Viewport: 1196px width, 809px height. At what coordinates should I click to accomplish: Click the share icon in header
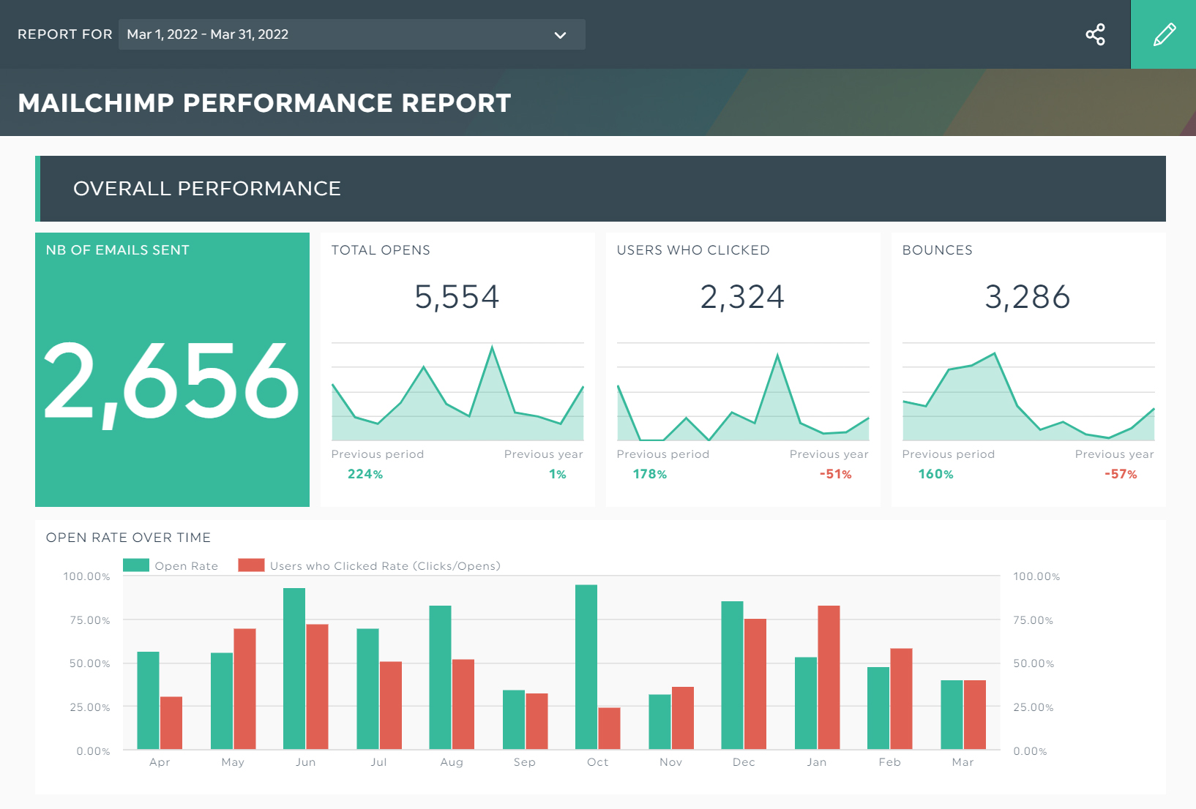(1095, 34)
